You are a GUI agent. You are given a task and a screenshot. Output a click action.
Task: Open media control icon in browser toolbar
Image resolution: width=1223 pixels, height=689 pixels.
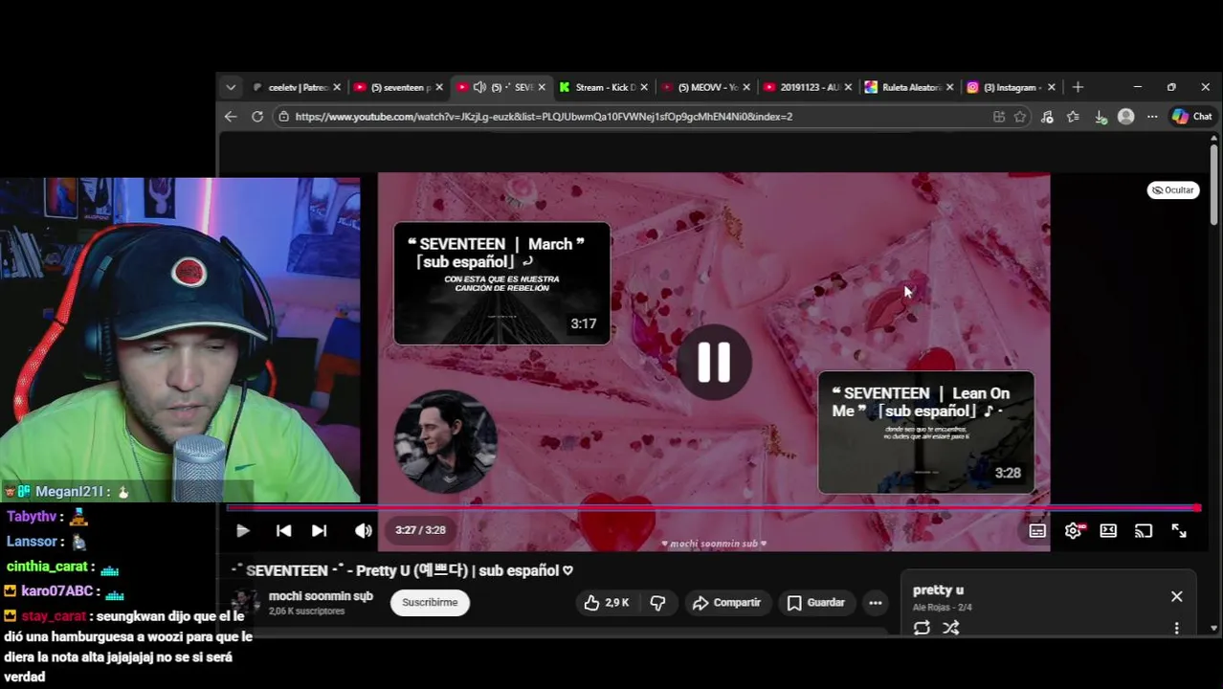coord(1047,116)
